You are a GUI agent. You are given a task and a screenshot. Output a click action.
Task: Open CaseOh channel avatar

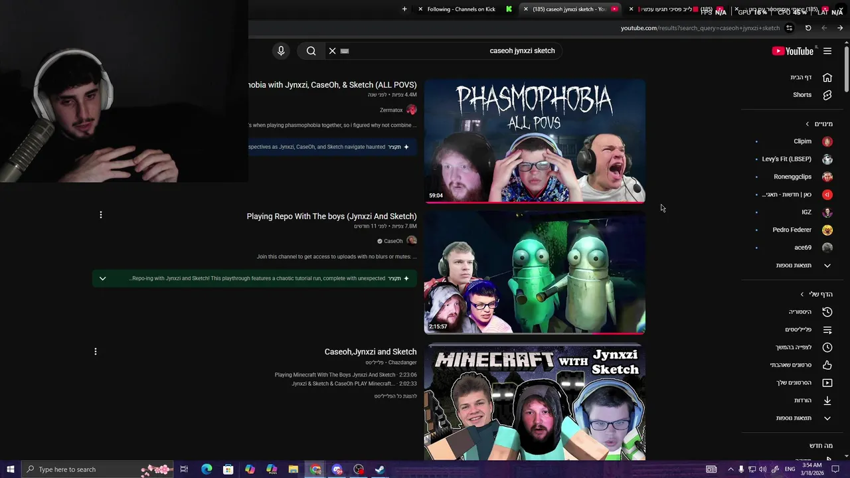click(x=412, y=240)
